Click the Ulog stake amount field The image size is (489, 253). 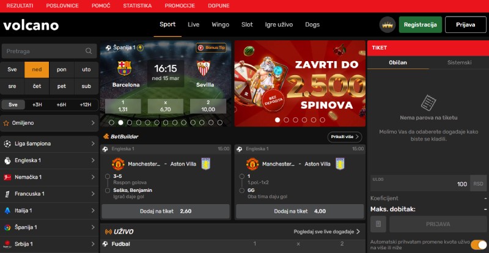[420, 183]
